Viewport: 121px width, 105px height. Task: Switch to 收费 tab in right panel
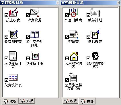pyautogui.click(x=71, y=101)
